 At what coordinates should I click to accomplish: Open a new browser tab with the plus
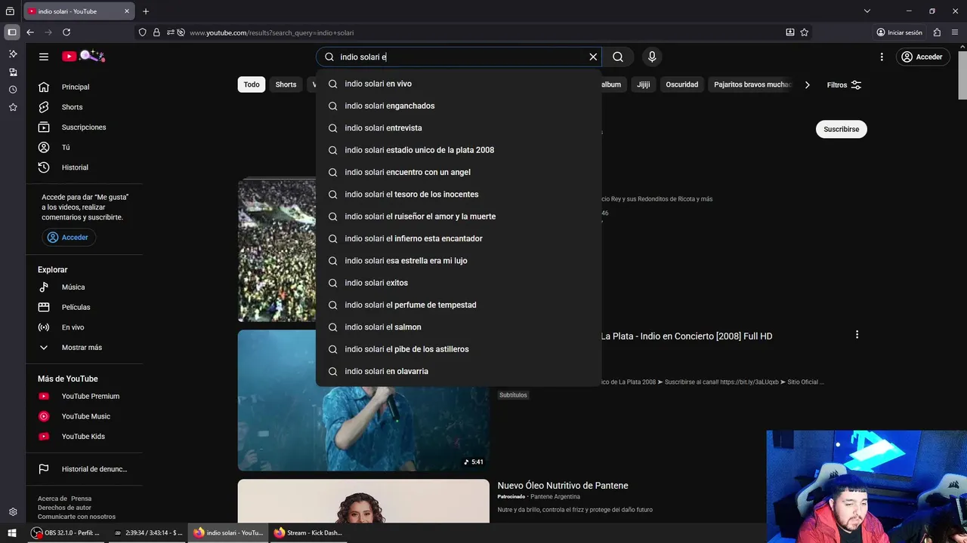146,11
